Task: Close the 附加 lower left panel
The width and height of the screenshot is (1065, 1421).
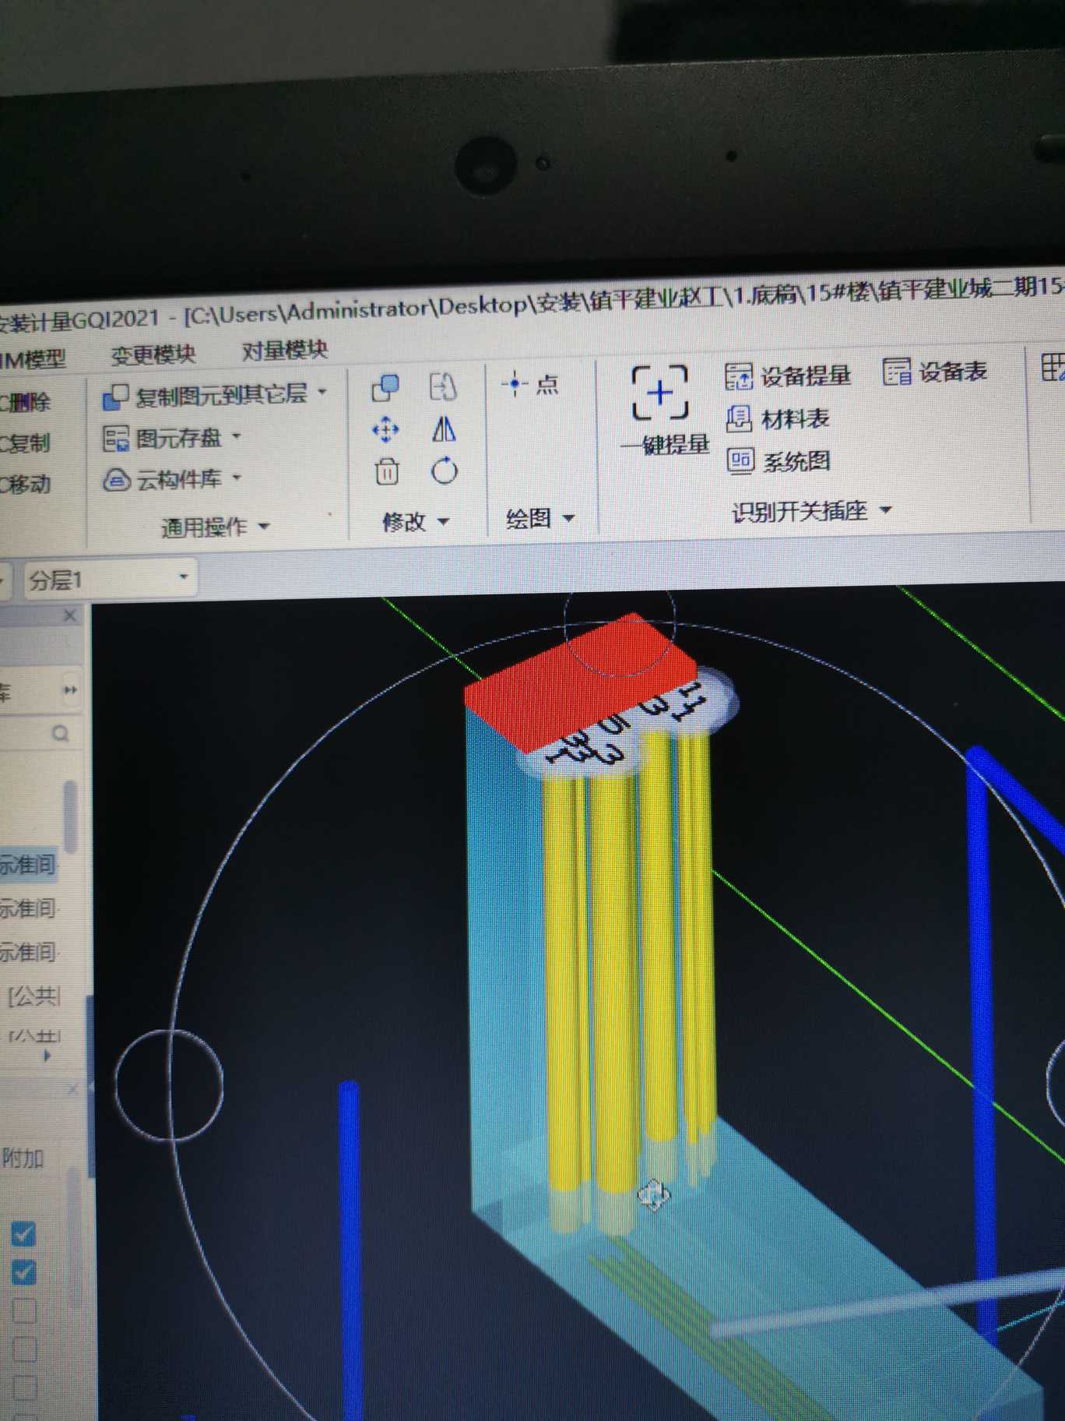Action: pyautogui.click(x=74, y=1089)
